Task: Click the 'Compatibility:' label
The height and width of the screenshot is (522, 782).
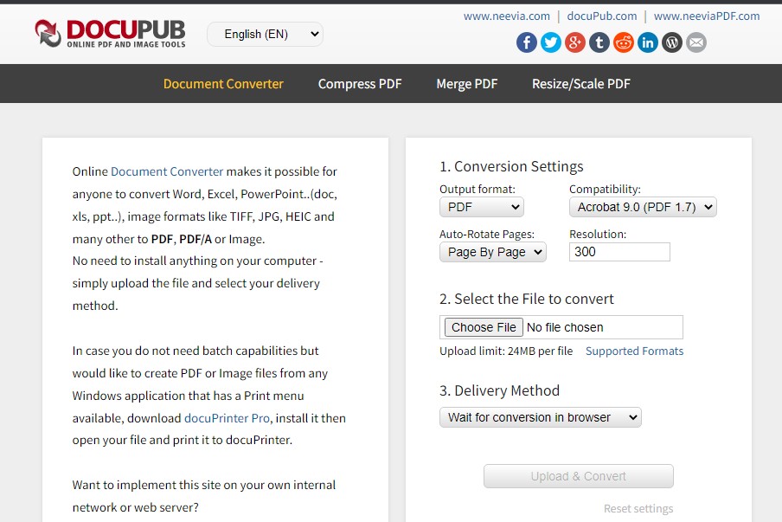Action: click(x=605, y=189)
